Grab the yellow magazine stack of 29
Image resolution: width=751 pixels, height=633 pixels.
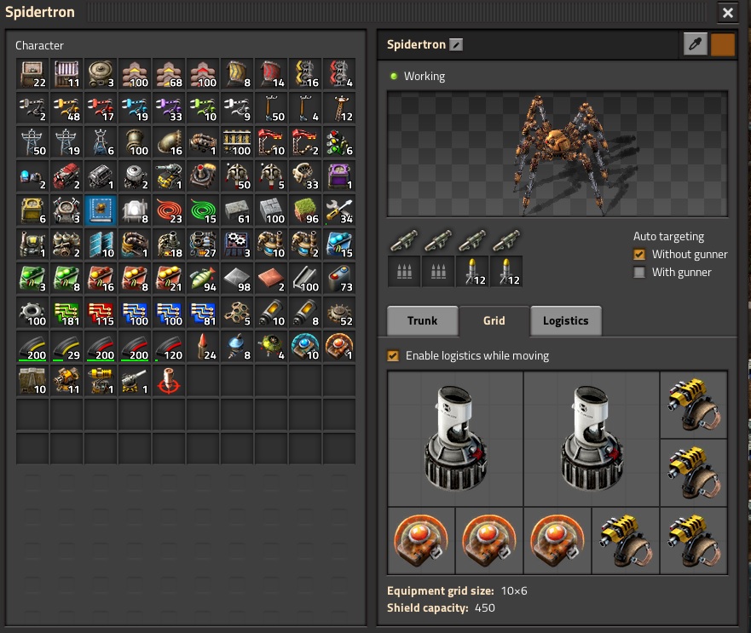66,347
